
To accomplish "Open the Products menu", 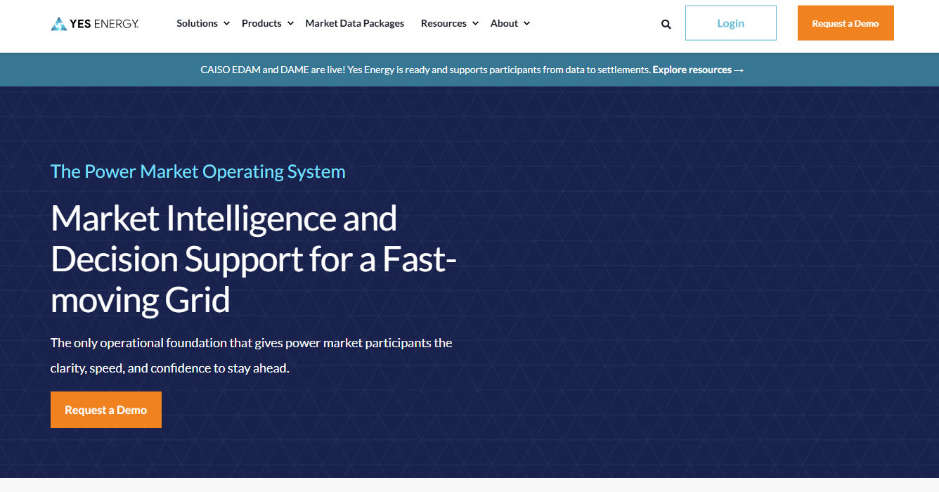I will 261,23.
